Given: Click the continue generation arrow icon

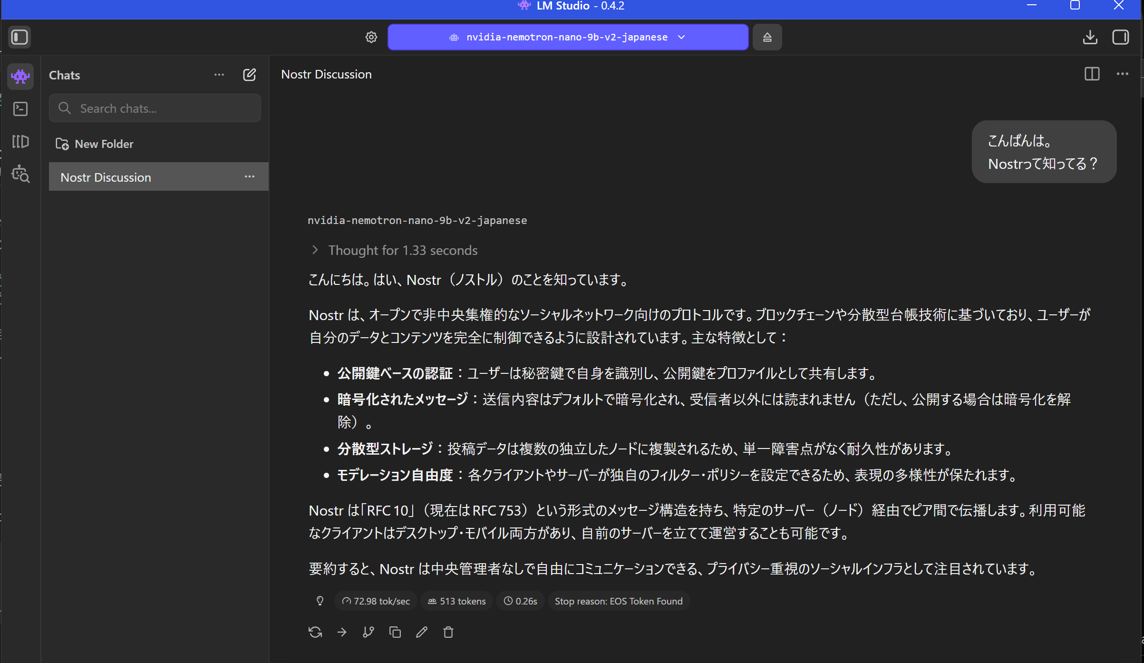Looking at the screenshot, I should (342, 632).
